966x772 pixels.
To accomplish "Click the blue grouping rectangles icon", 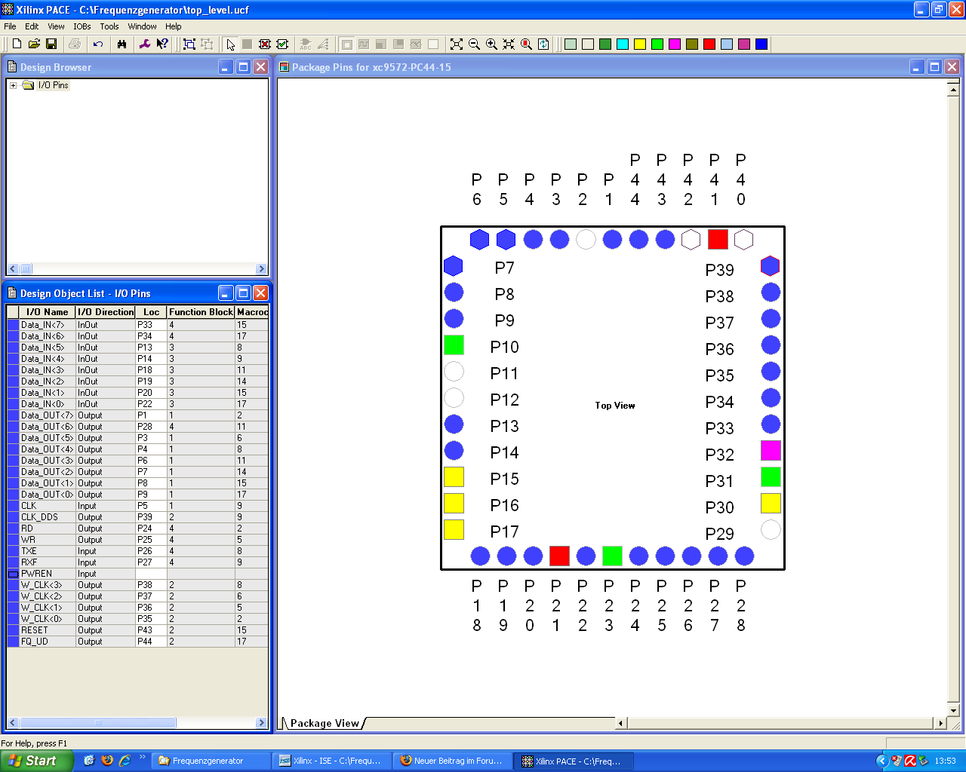I will click(189, 44).
